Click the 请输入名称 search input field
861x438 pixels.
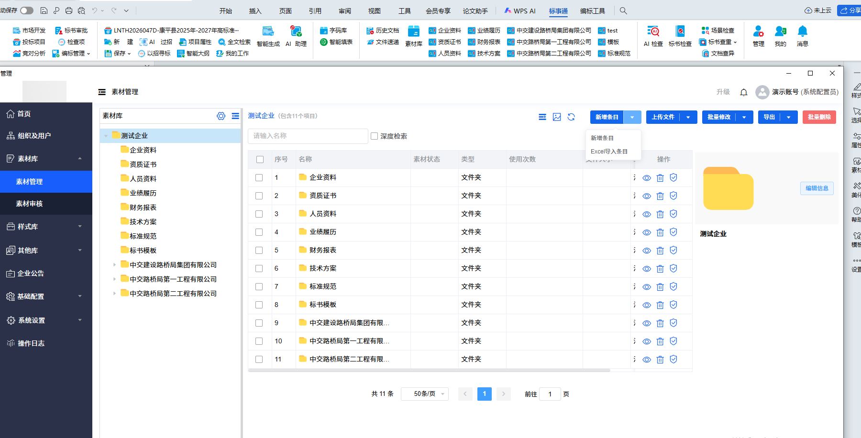pyautogui.click(x=308, y=136)
